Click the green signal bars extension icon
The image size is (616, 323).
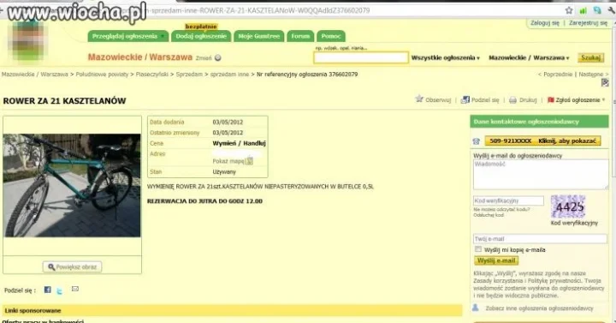pyautogui.click(x=583, y=10)
